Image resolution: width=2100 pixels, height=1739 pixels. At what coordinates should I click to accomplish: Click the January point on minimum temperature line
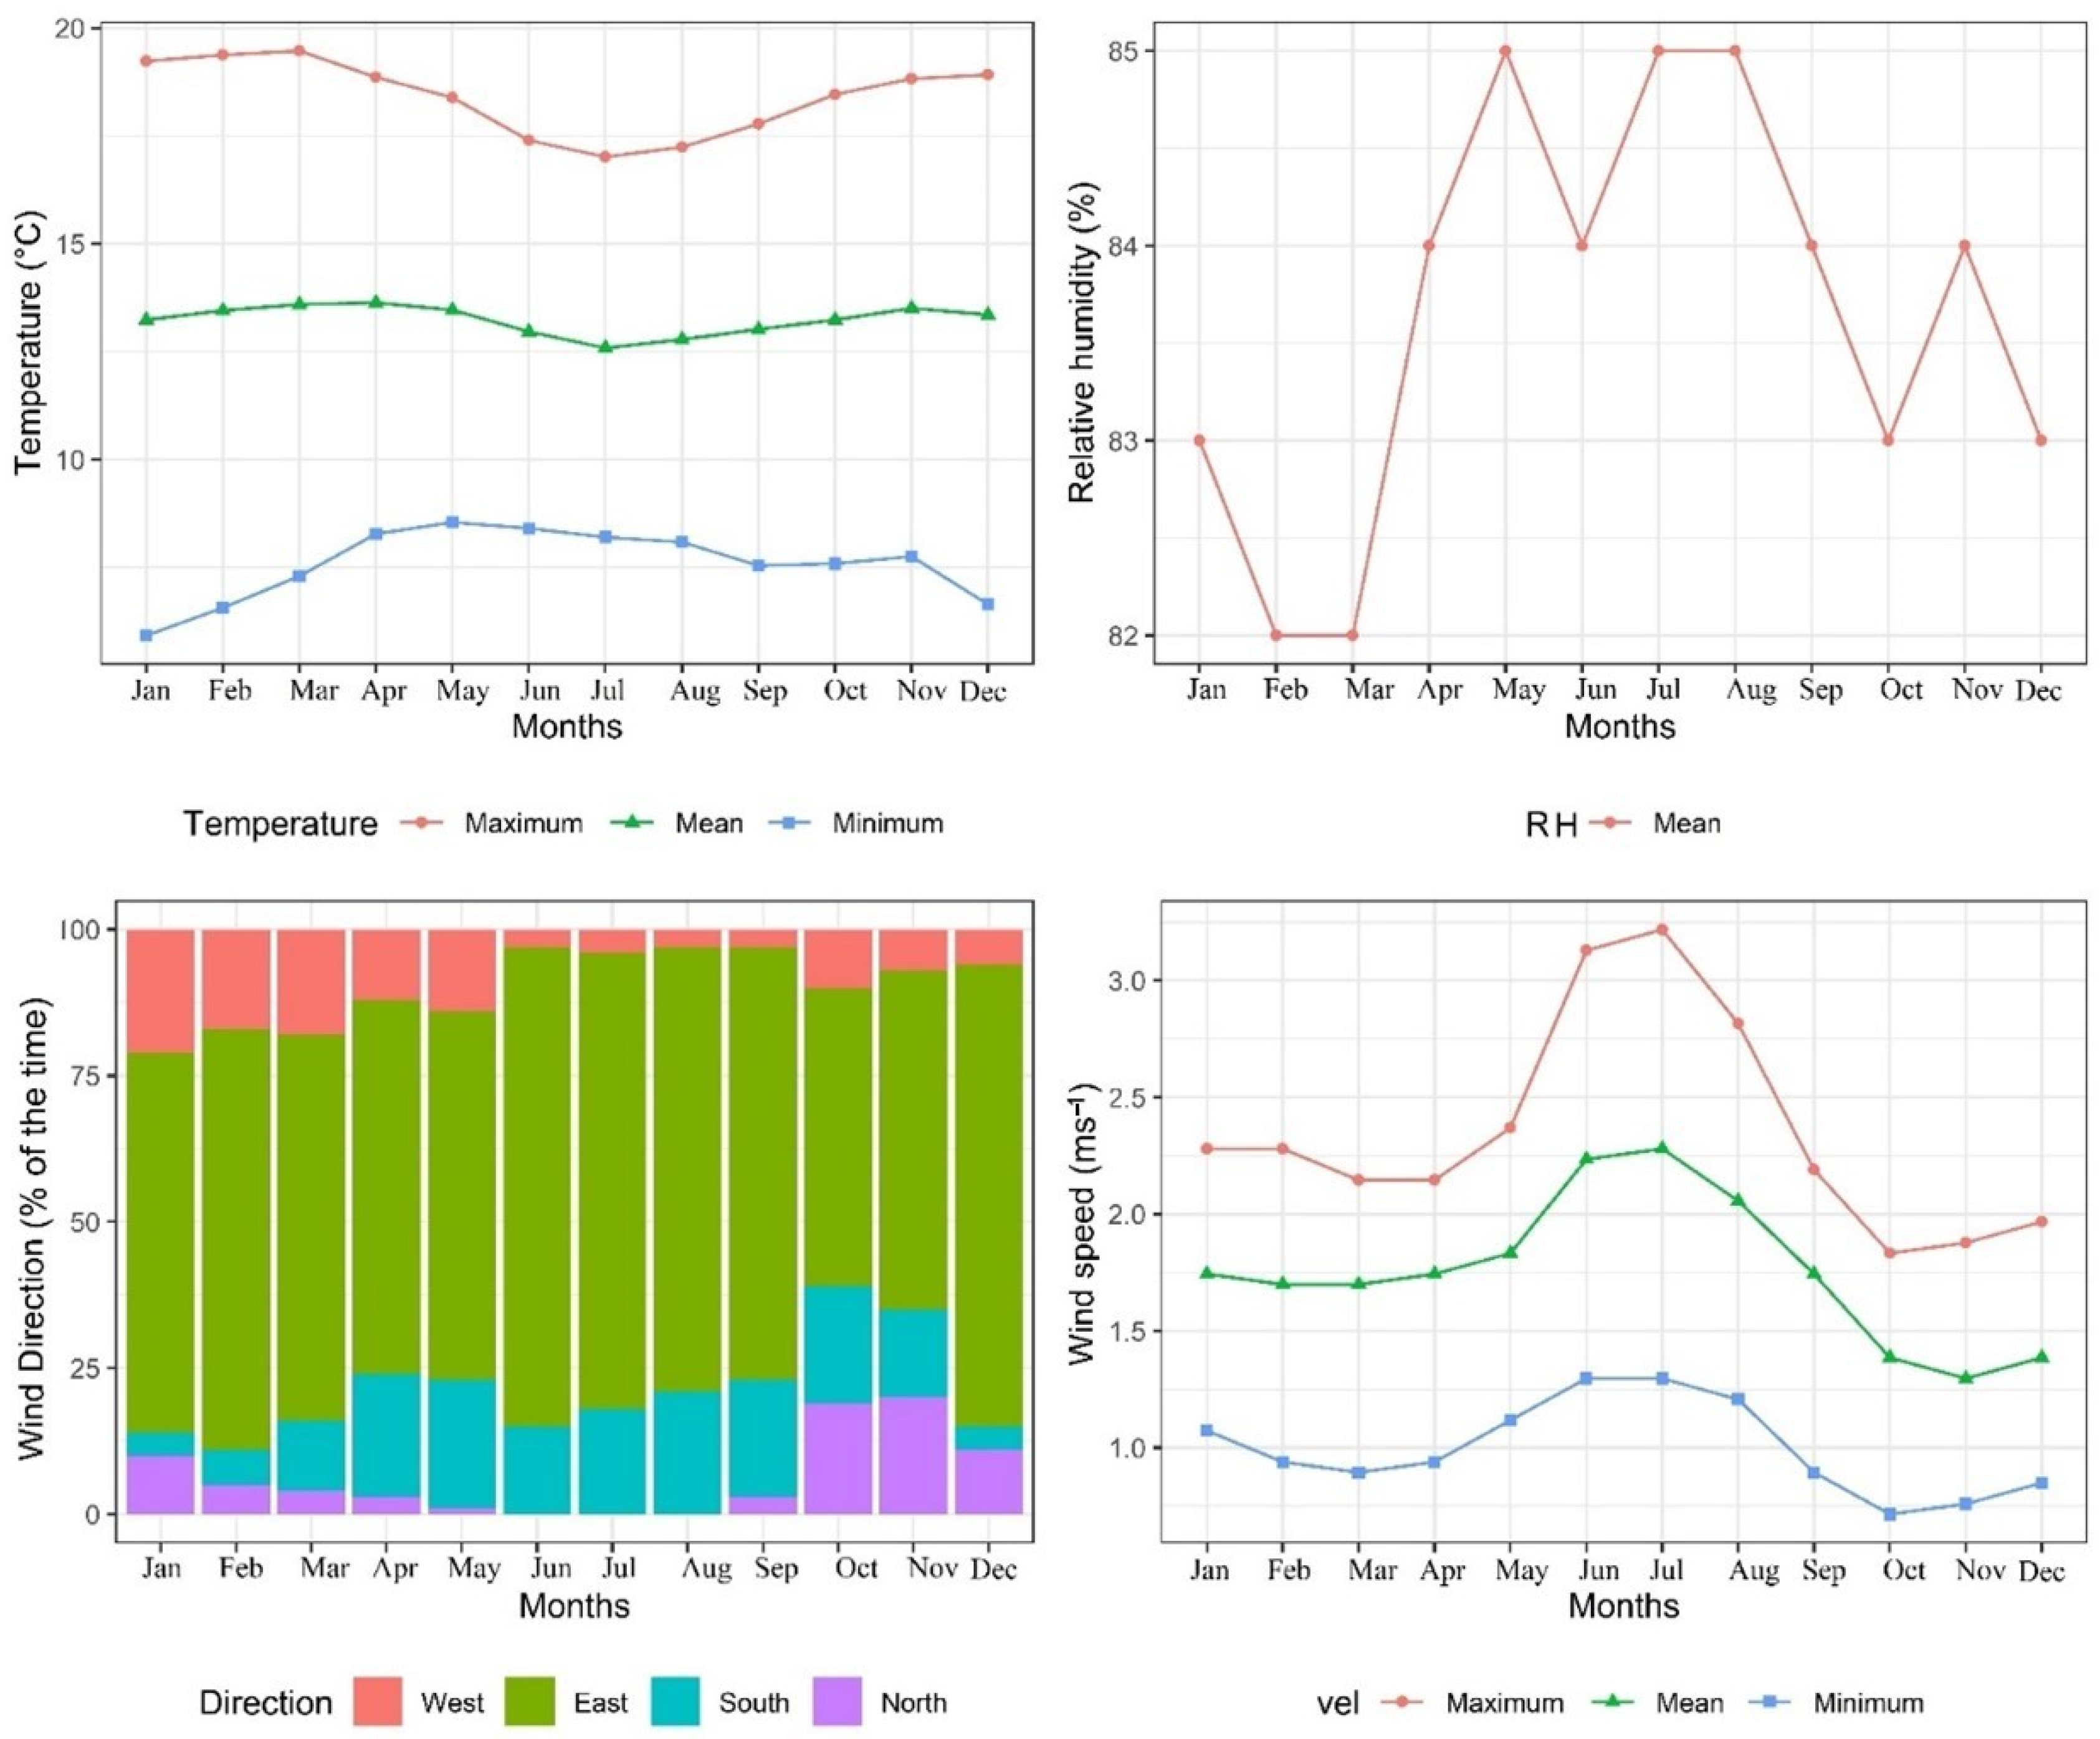click(146, 635)
